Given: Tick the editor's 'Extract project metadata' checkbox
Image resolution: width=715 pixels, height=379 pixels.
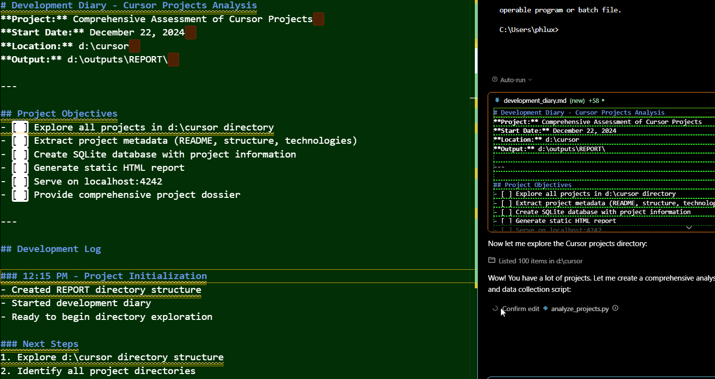Looking at the screenshot, I should tap(20, 141).
